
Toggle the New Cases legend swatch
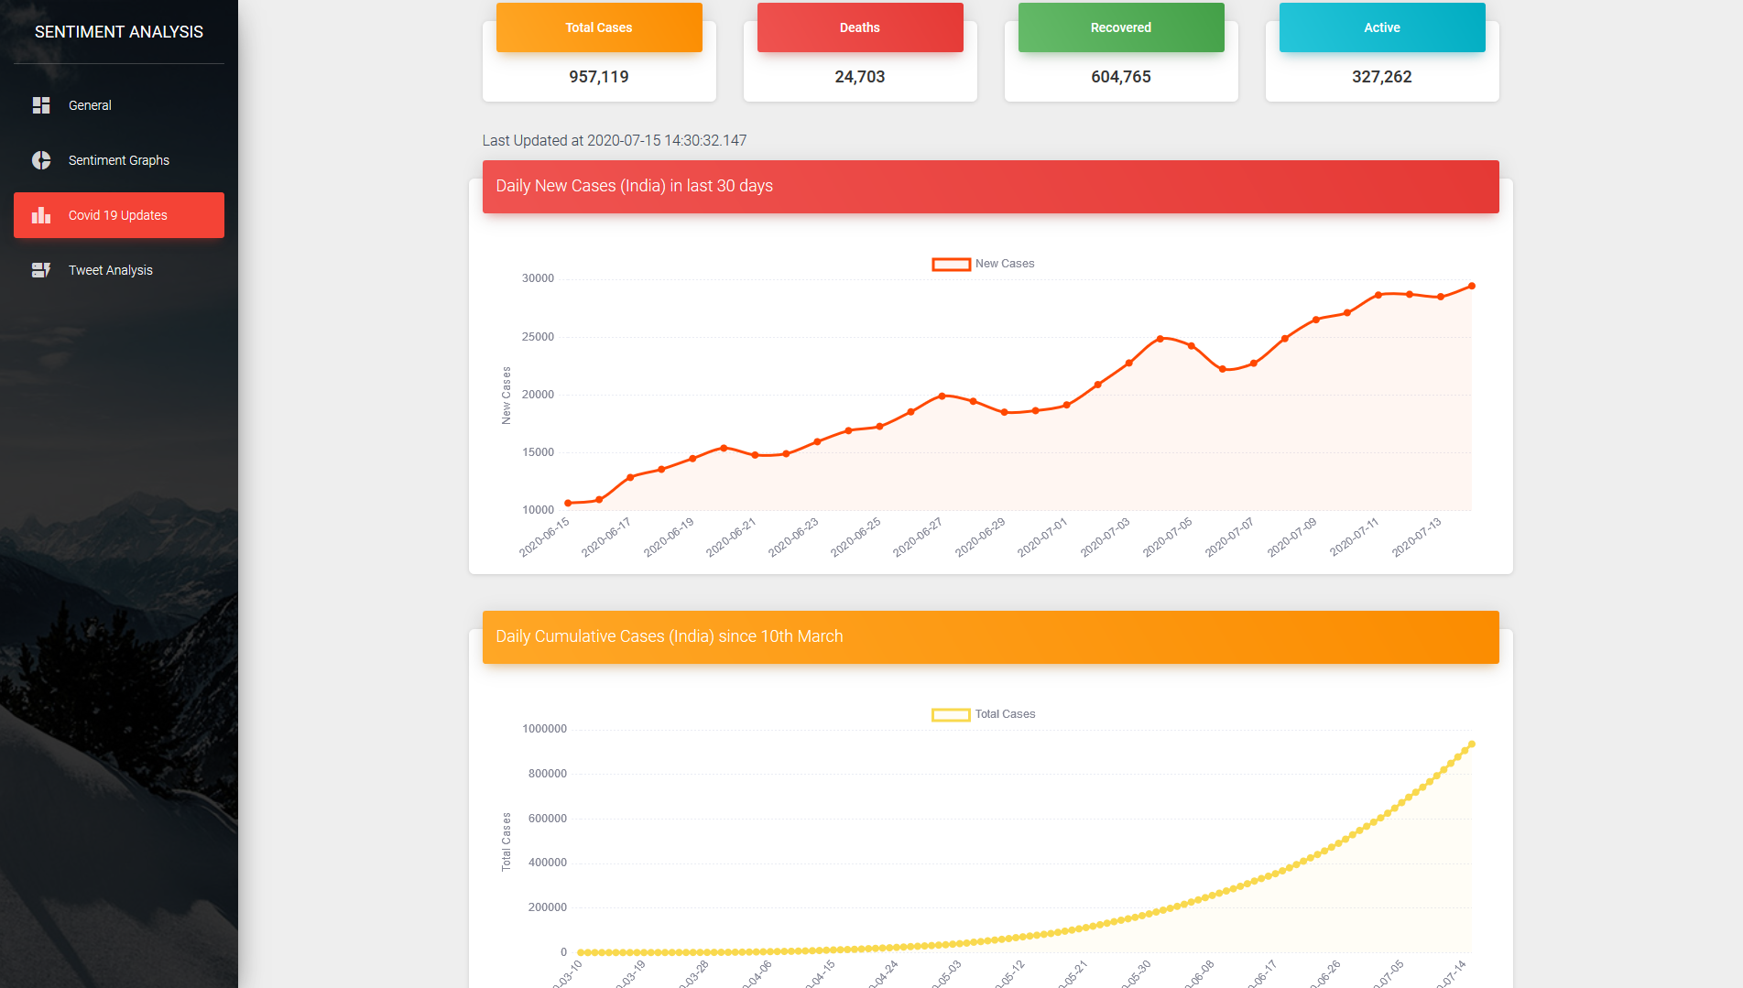click(x=951, y=264)
